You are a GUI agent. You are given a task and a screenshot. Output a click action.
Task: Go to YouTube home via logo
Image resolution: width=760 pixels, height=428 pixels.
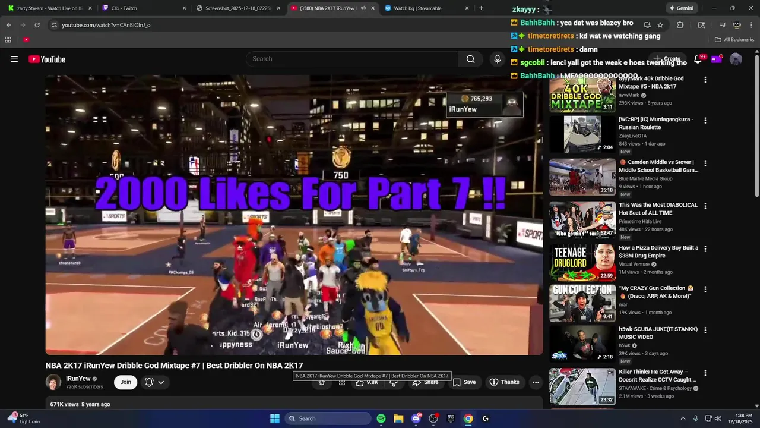[x=47, y=59]
